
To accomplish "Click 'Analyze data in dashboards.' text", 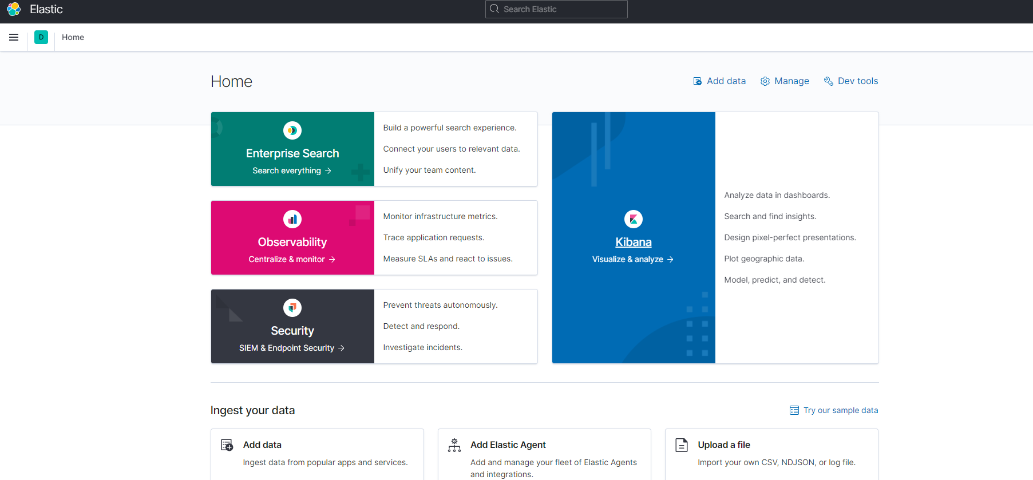I will click(777, 195).
